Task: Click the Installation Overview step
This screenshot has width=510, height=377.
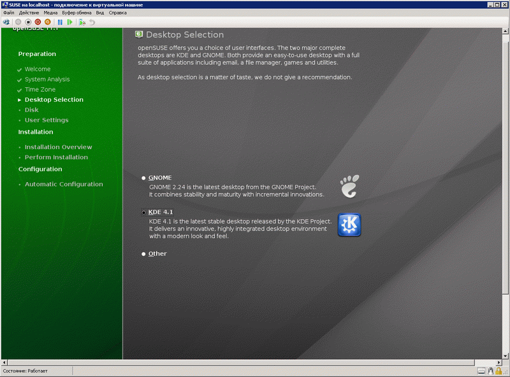Action: coord(58,147)
